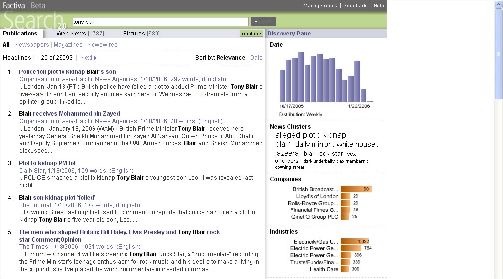Select the alleged plot news cluster
Viewport: 503px width, 279px height.
295,135
